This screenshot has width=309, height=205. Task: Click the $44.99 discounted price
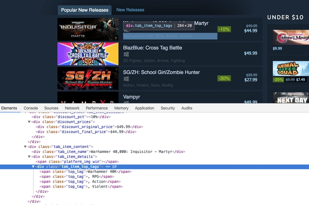(251, 31)
